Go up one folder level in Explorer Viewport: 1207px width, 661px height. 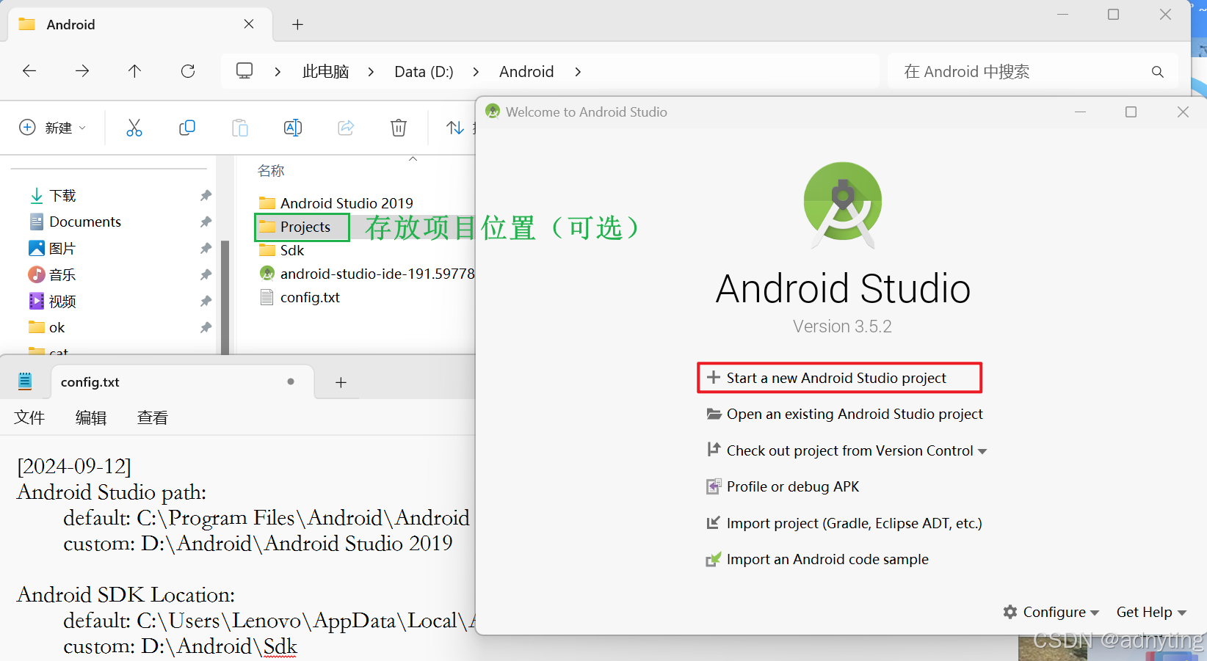[134, 71]
